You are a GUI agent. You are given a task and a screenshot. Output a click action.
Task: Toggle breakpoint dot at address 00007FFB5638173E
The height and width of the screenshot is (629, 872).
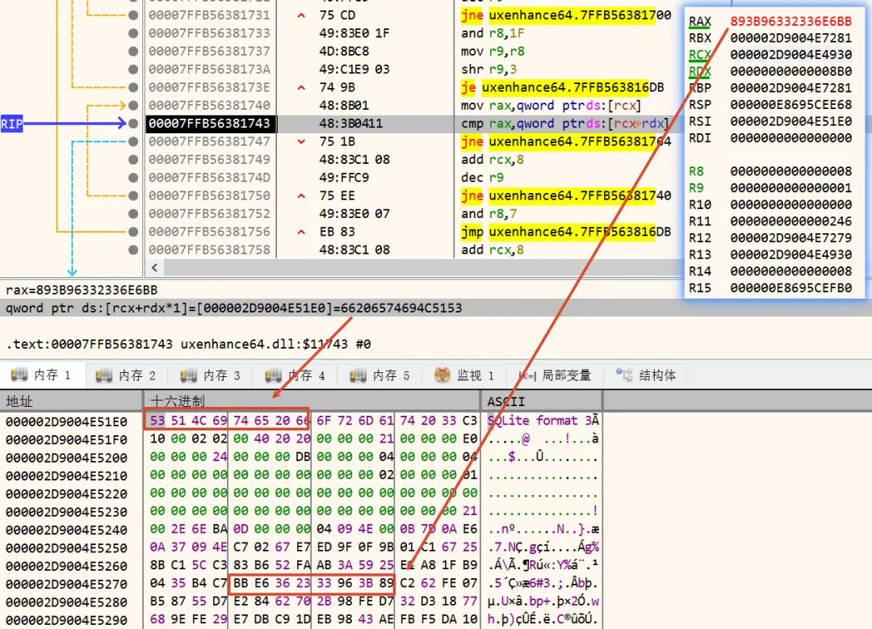coord(133,87)
